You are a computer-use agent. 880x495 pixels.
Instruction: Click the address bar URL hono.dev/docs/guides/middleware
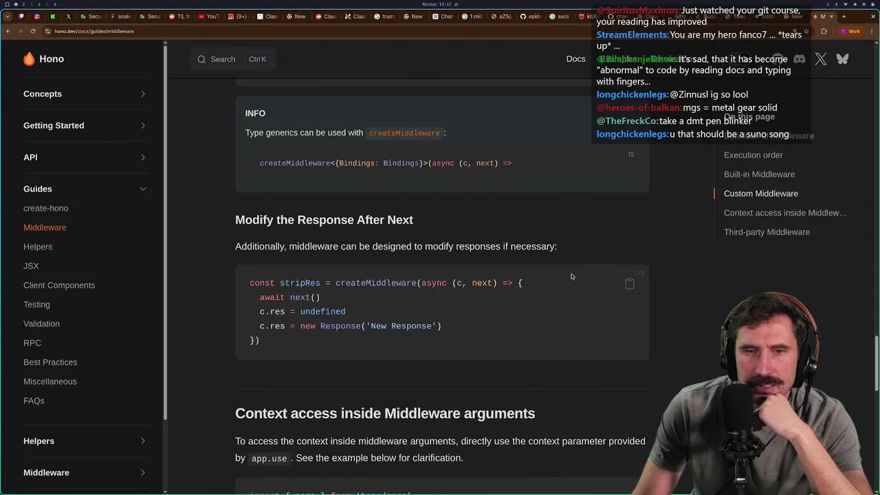click(x=94, y=31)
